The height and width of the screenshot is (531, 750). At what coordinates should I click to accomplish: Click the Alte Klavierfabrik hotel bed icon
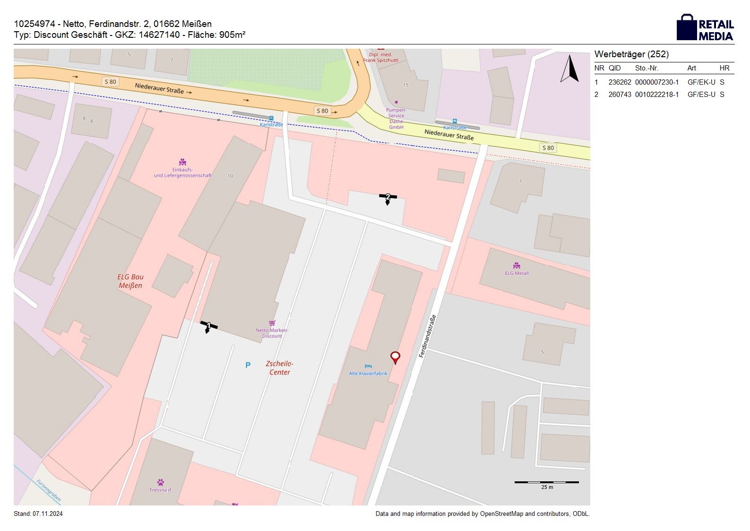368,366
